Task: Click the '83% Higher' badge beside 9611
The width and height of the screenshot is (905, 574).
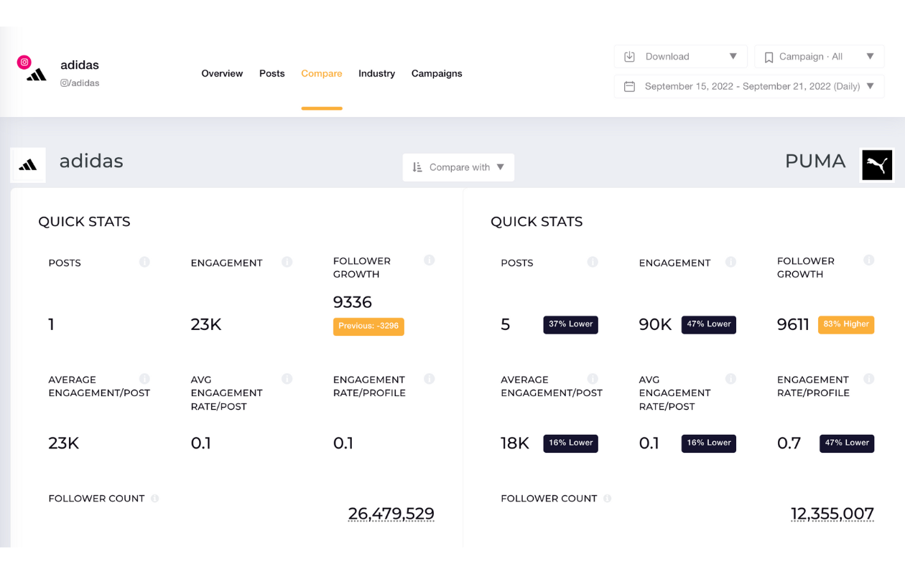Action: coord(846,324)
